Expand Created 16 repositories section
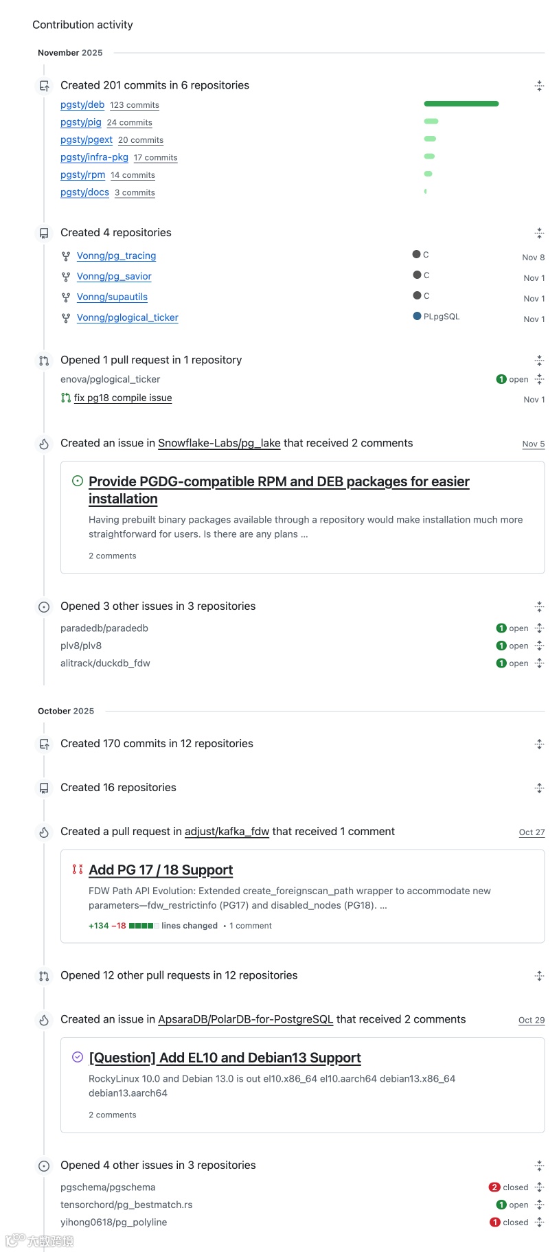 tap(539, 788)
